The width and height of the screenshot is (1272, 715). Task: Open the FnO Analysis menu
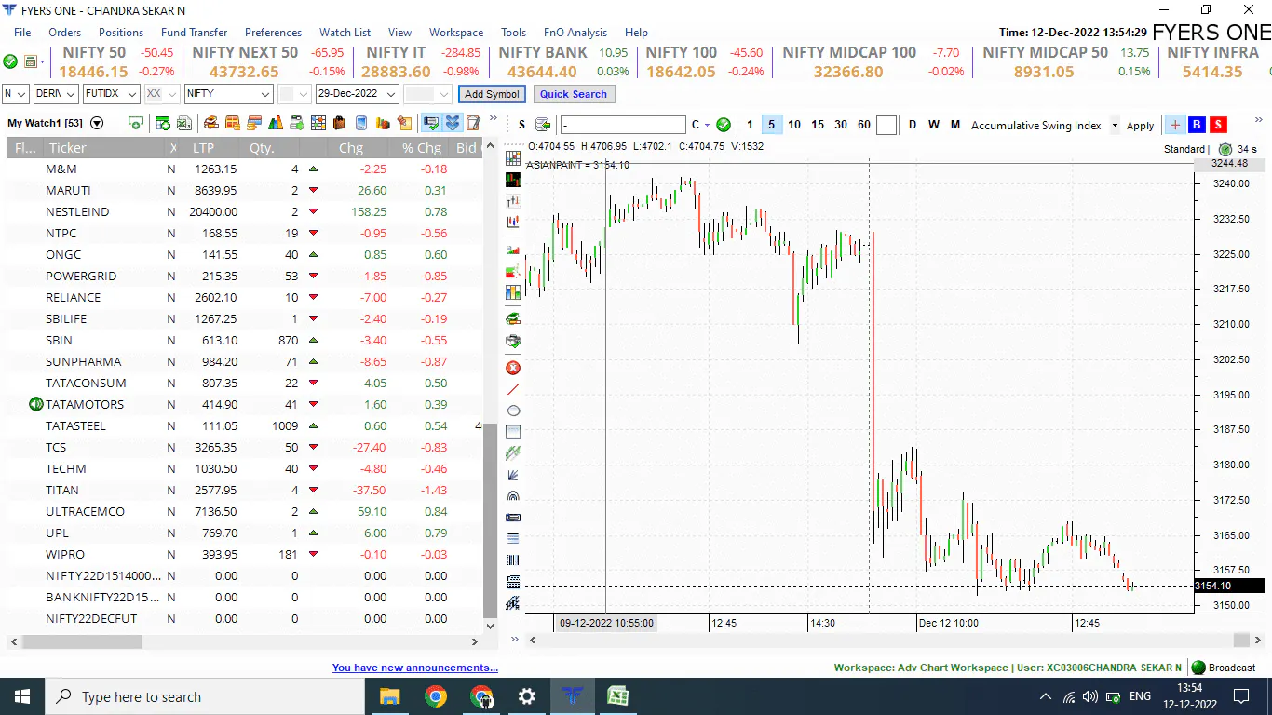575,32
